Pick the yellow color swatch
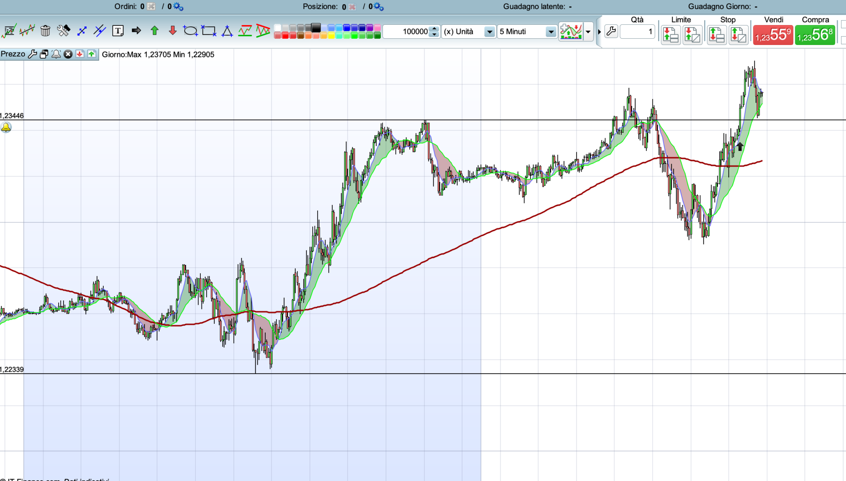The image size is (846, 481). coord(331,36)
